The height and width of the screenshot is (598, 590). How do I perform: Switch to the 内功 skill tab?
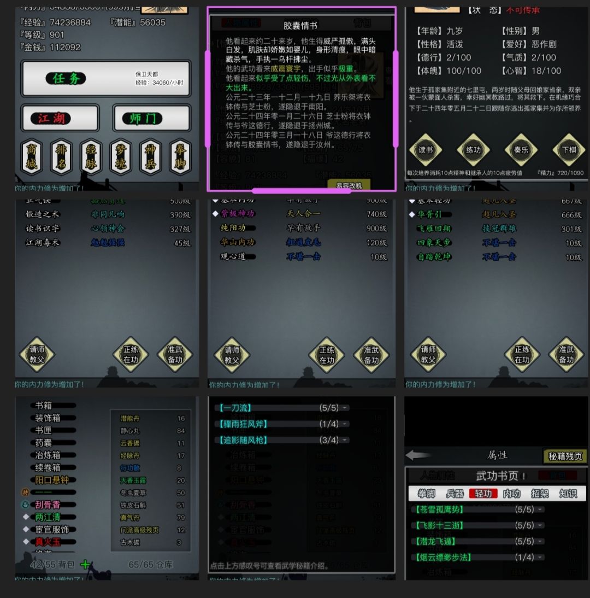(x=511, y=494)
